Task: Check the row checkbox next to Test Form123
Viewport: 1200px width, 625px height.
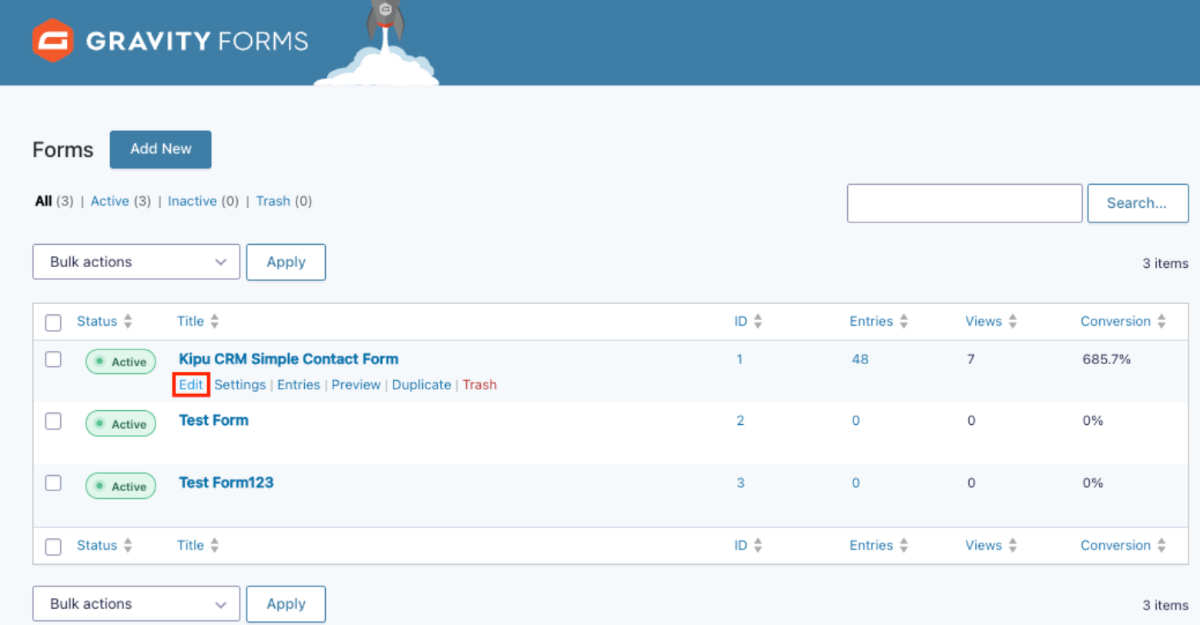Action: pos(52,483)
